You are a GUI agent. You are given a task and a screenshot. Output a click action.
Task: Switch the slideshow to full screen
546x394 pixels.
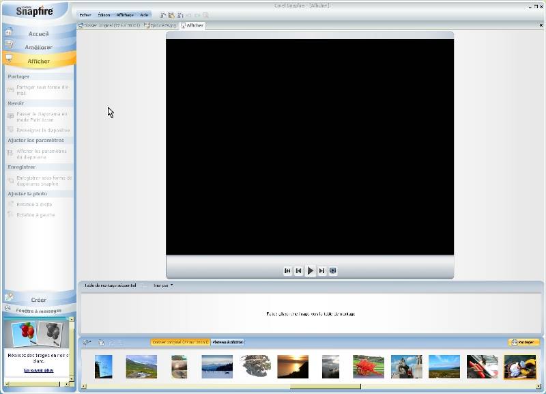pyautogui.click(x=333, y=271)
